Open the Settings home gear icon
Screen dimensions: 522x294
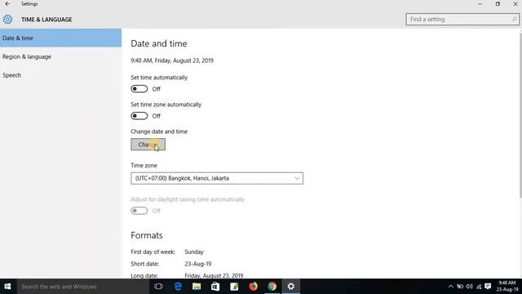coord(7,20)
